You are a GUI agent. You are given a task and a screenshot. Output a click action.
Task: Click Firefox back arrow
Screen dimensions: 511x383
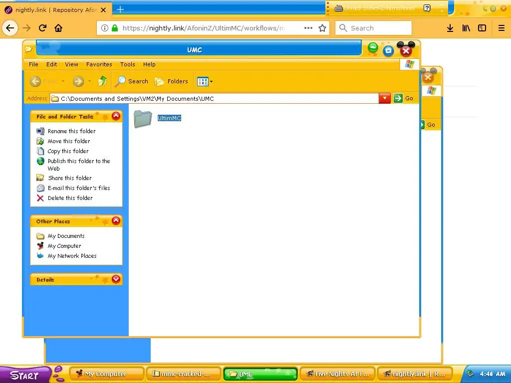[10, 28]
